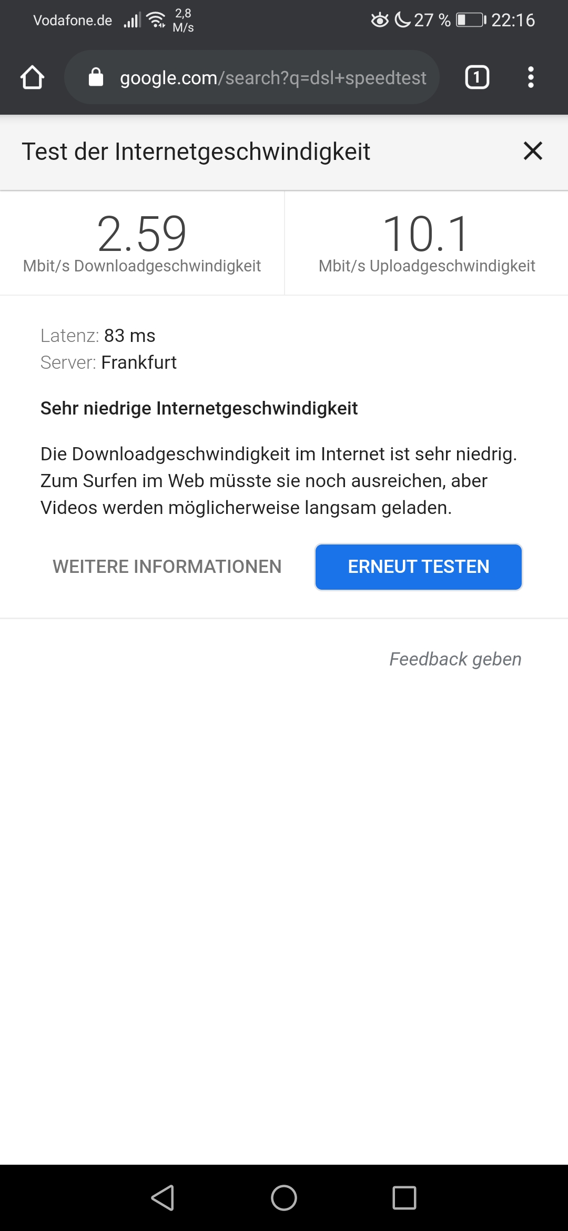Tap the Chrome home icon
Screen dimensions: 568x1231
tap(32, 77)
